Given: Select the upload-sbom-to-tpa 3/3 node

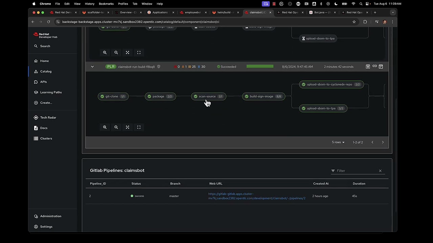Looking at the screenshot, I should pos(323,108).
